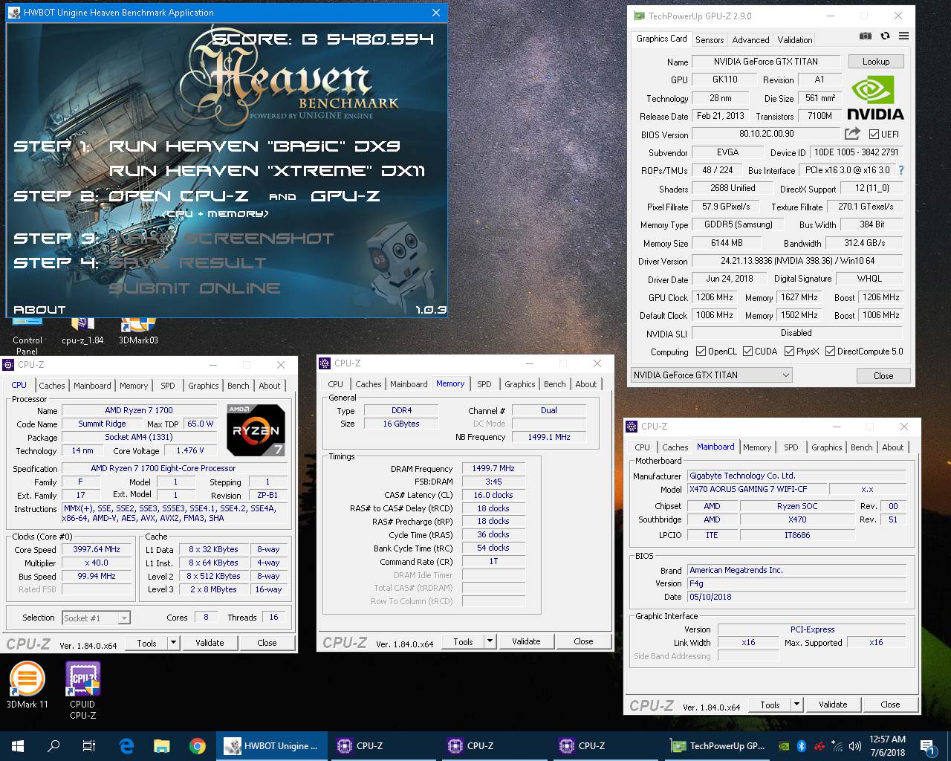Open File Explorer from the taskbar
Viewport: 951px width, 761px height.
coord(161,746)
